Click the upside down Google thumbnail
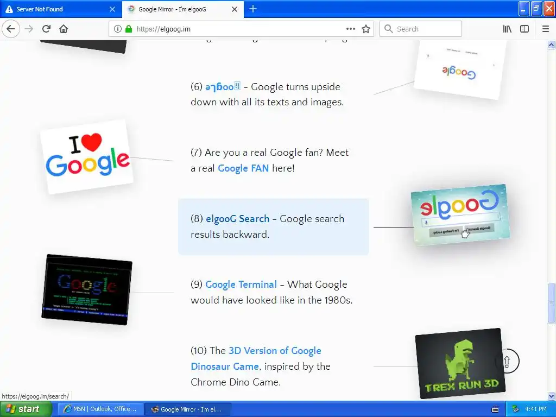 [460, 69]
